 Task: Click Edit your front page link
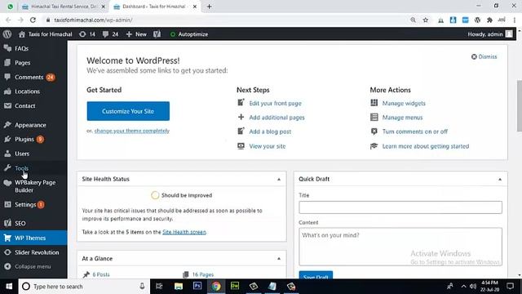coord(276,104)
